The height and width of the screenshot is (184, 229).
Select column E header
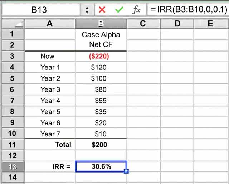click(210, 24)
